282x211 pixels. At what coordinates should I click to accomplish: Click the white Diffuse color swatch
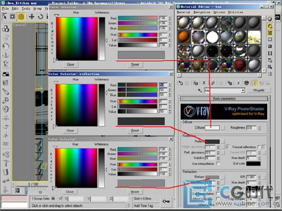coord(212,128)
